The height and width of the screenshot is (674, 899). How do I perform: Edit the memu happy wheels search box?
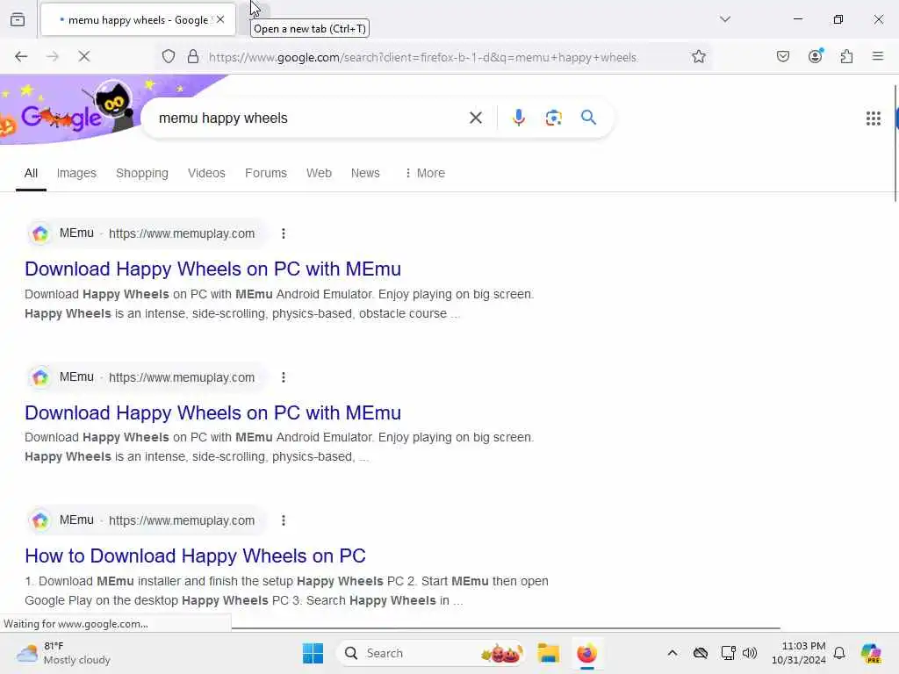pos(310,118)
